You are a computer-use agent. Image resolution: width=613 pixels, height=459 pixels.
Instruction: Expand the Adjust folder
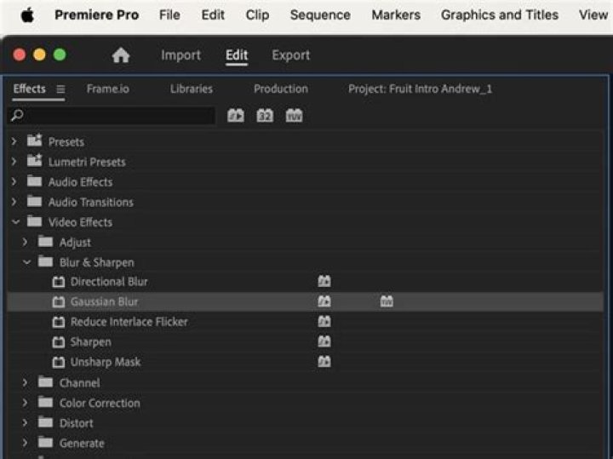26,242
